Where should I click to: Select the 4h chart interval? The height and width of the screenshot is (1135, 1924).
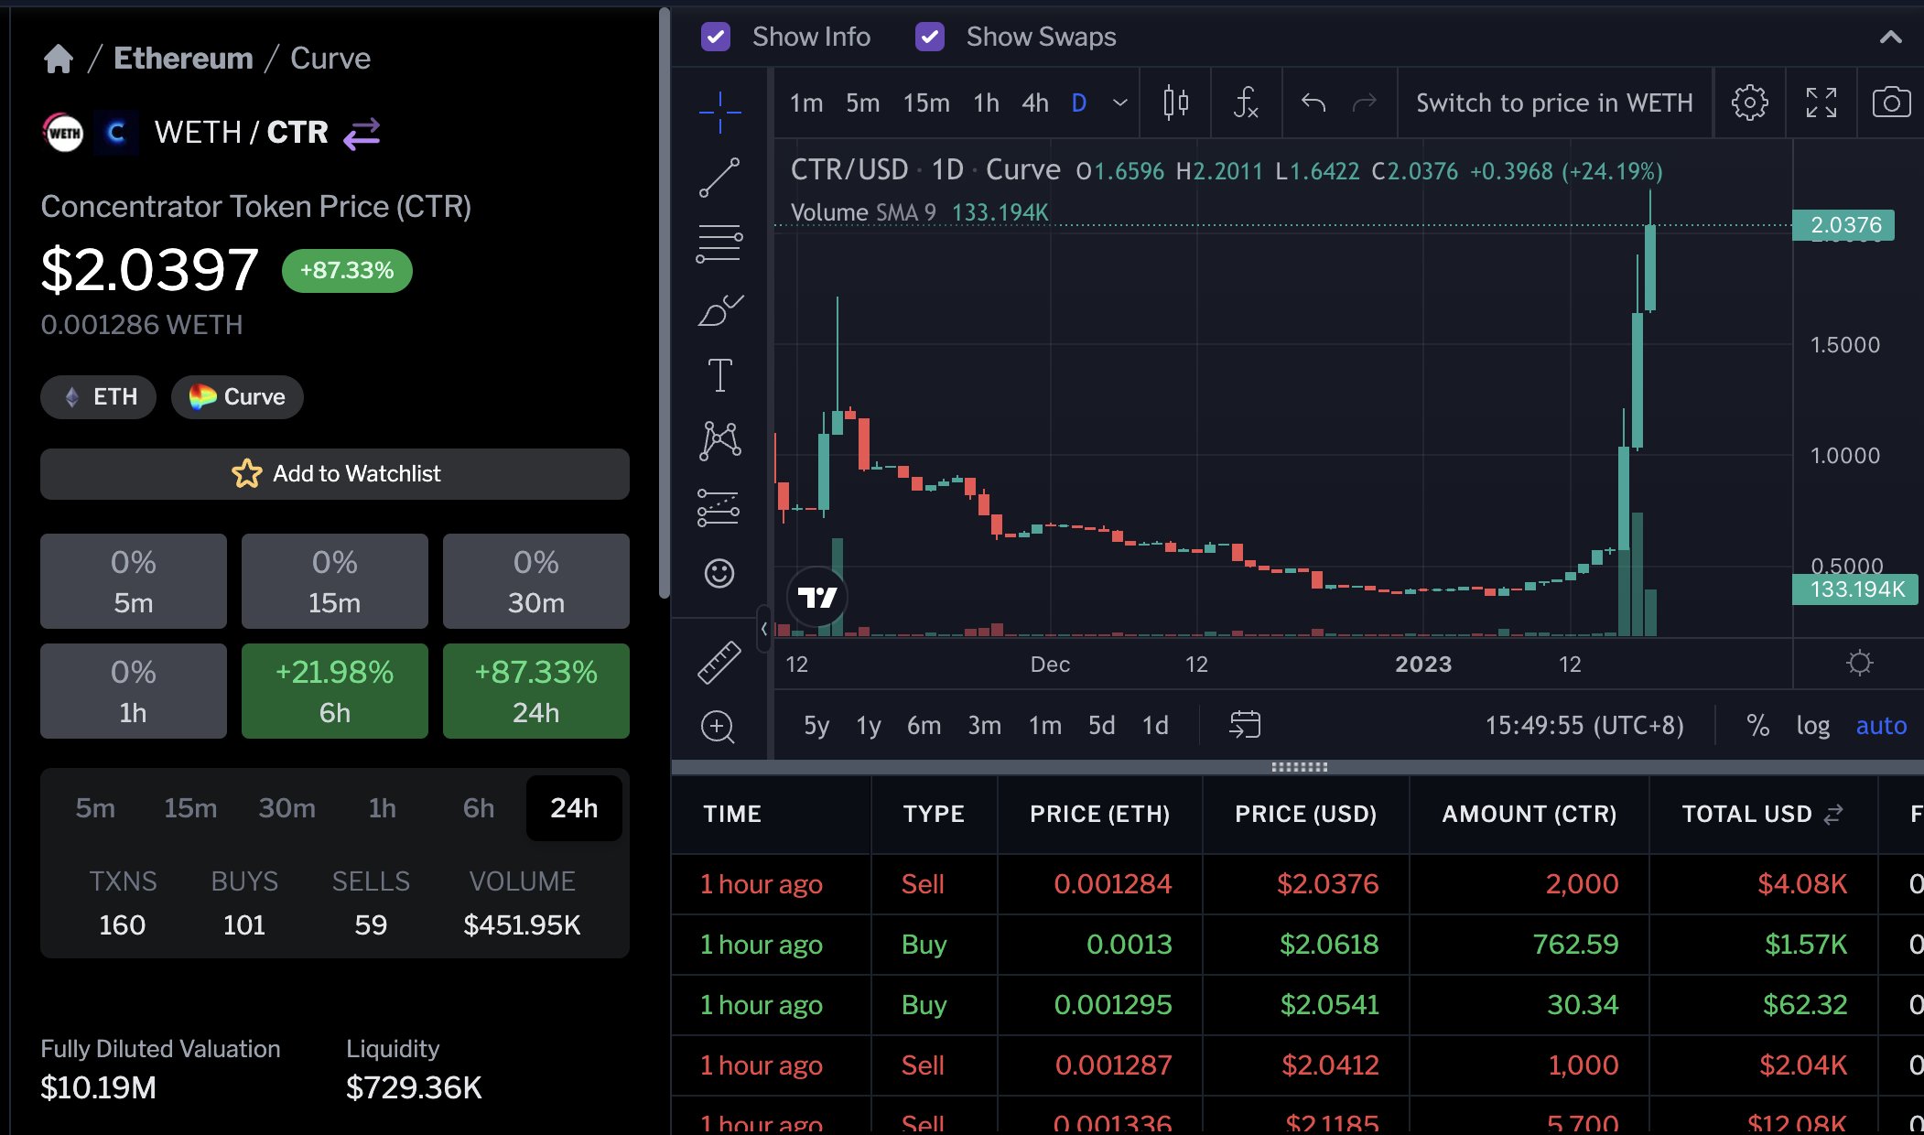1034,103
